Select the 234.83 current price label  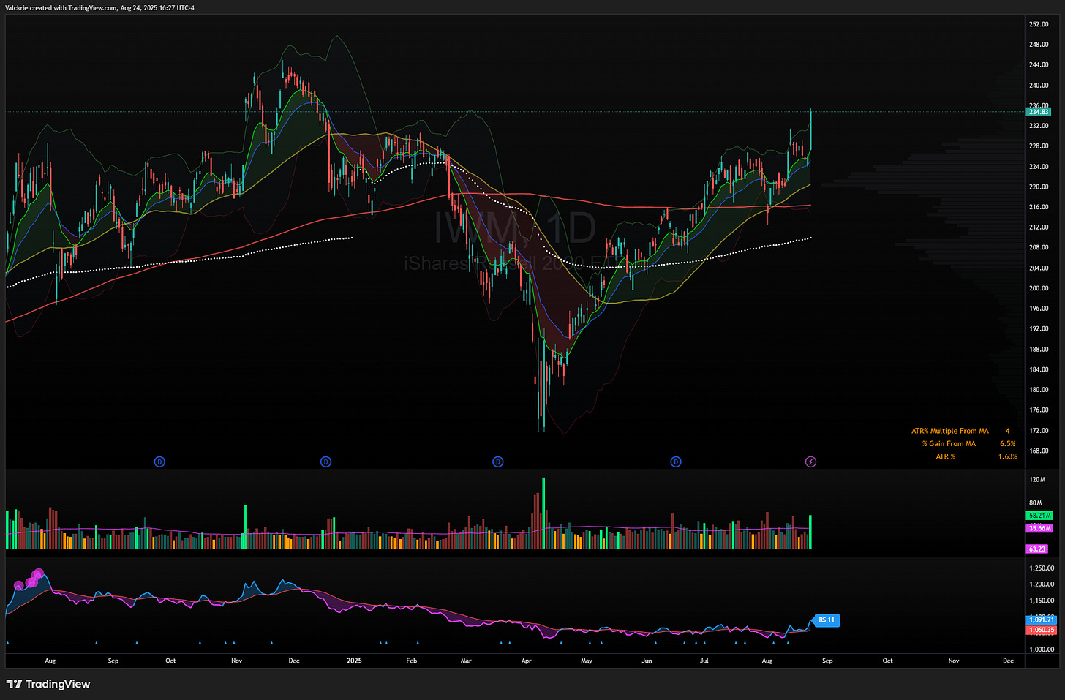[1039, 112]
